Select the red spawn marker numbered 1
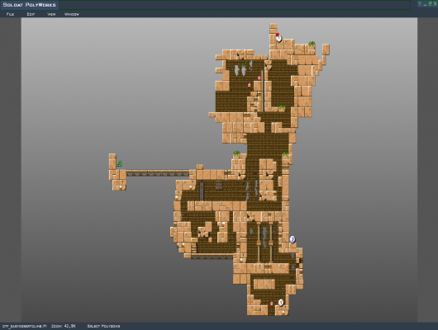The height and width of the screenshot is (330, 438). pos(281,303)
